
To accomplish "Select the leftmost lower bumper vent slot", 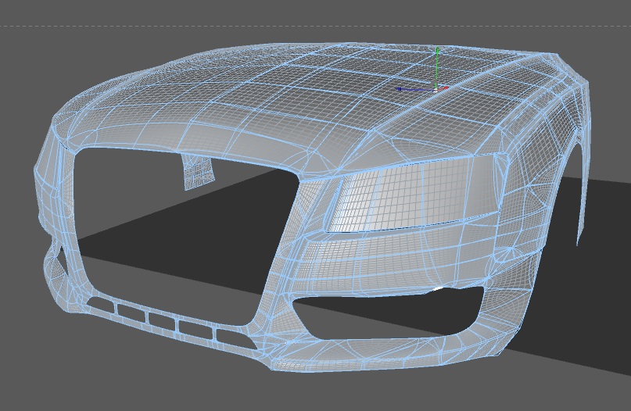I will point(100,304).
